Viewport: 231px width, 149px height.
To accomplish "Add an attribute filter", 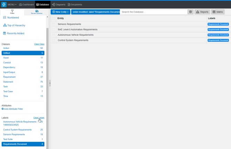I will 12,109.
